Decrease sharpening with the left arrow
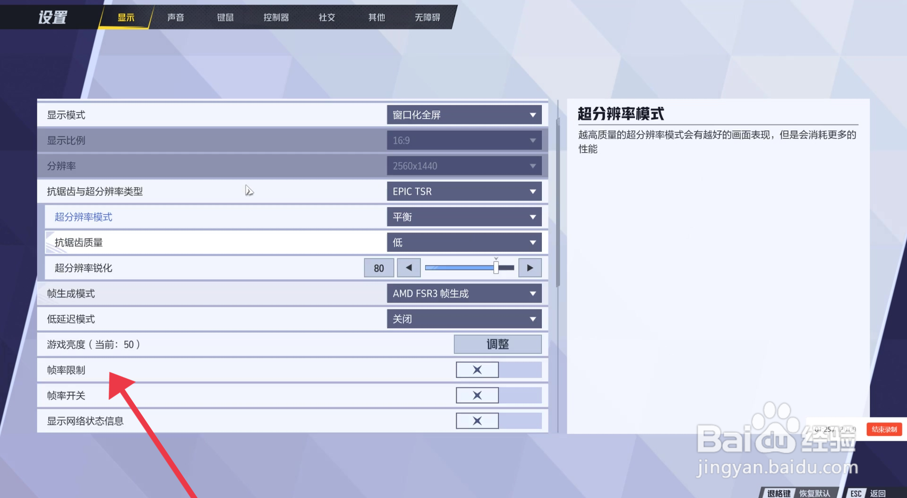 [x=409, y=268]
